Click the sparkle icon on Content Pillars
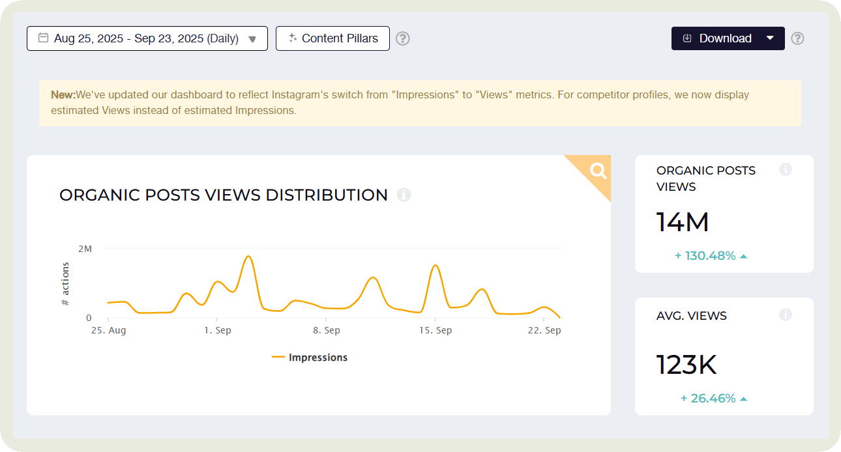The image size is (841, 452). (x=293, y=38)
